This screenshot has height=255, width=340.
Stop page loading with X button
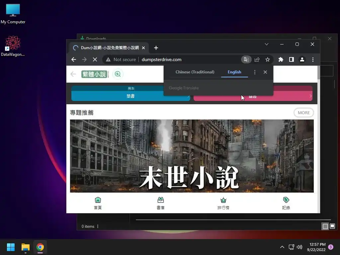(95, 59)
